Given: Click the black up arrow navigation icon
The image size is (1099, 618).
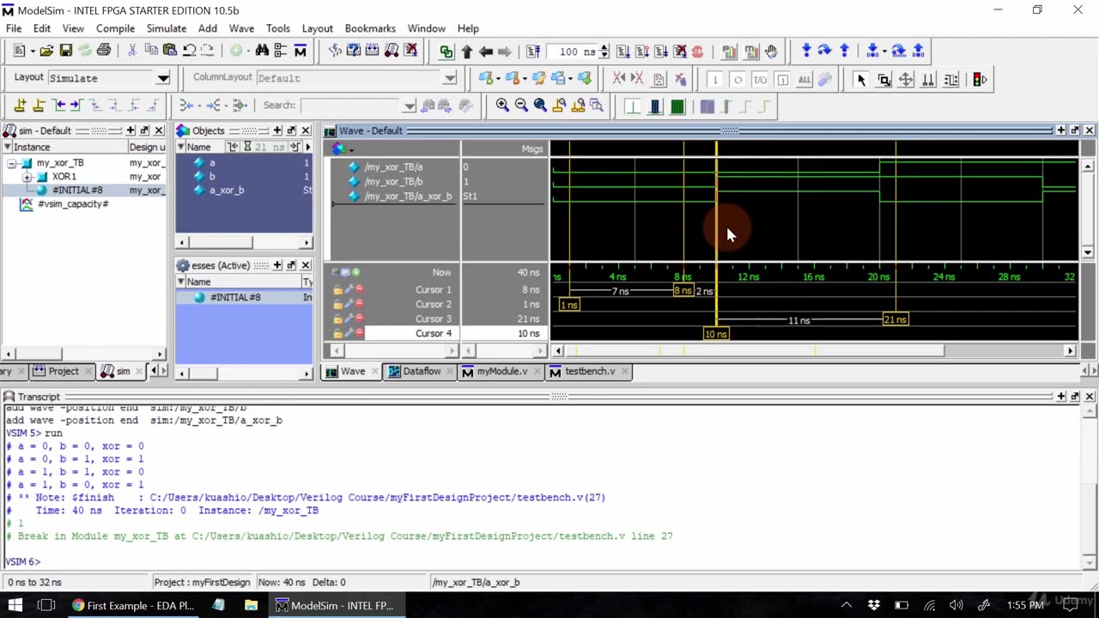Looking at the screenshot, I should pos(467,51).
